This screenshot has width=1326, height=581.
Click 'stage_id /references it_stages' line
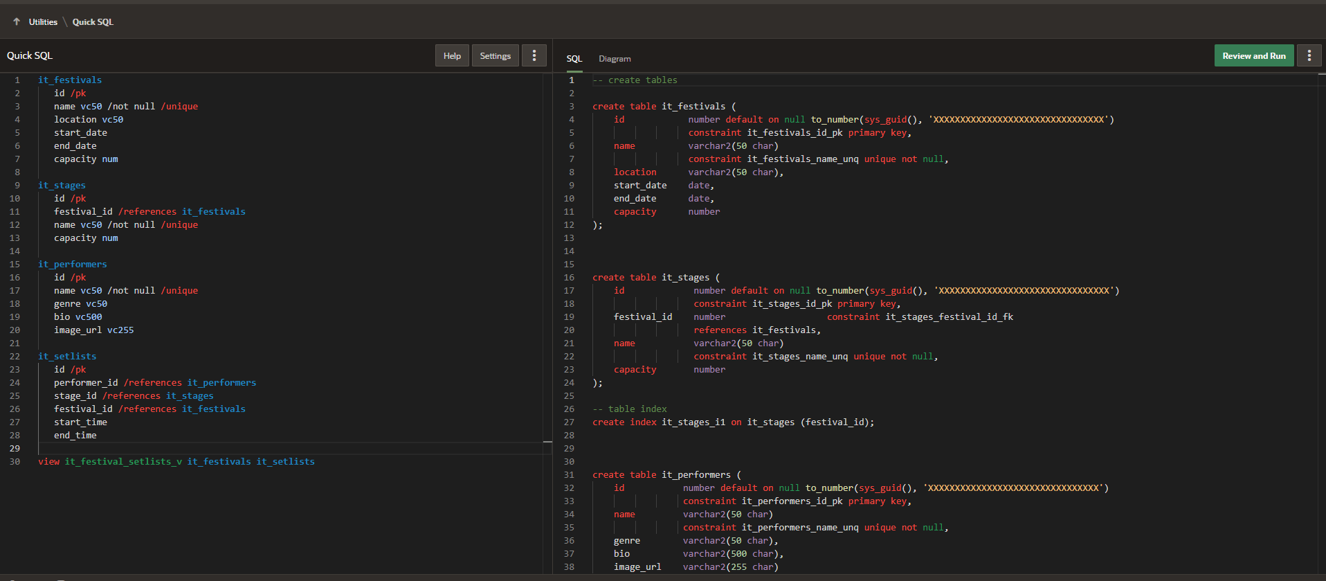[x=134, y=396]
